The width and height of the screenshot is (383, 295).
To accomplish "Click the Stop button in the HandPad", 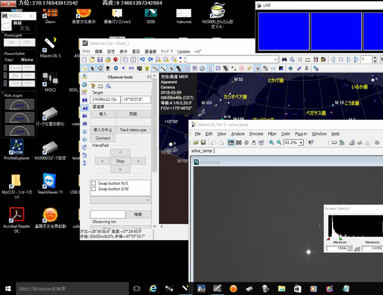I will click(120, 161).
